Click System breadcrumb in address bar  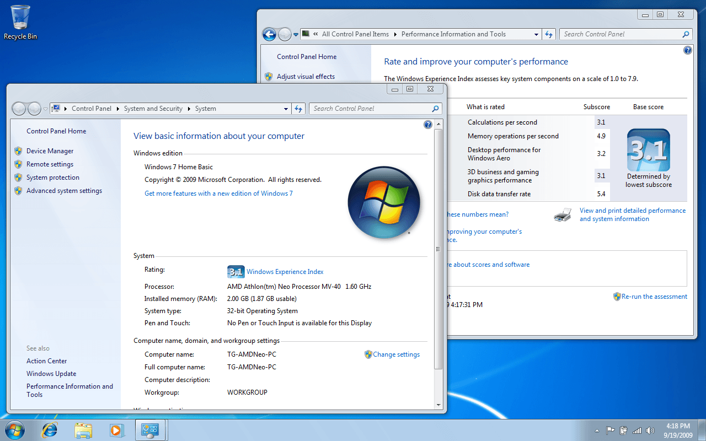click(206, 109)
